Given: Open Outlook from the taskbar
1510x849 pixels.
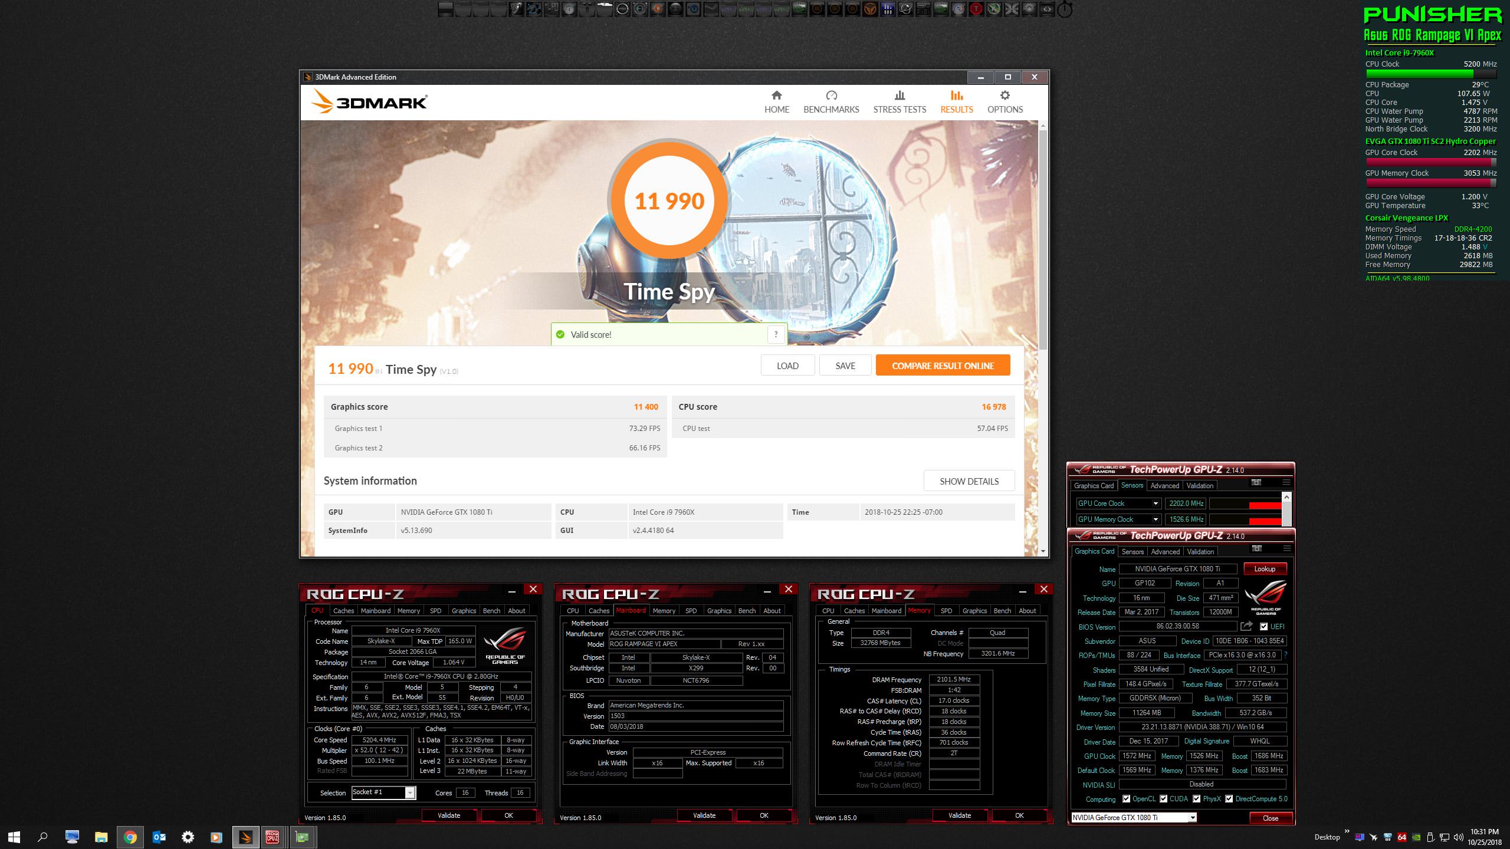Looking at the screenshot, I should [159, 837].
